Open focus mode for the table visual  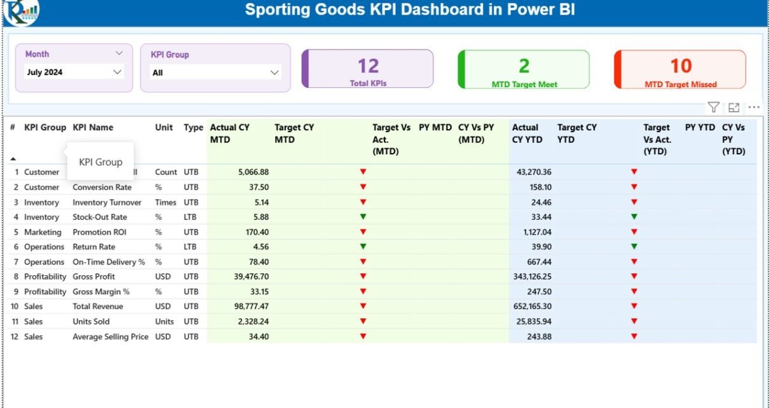[x=734, y=107]
